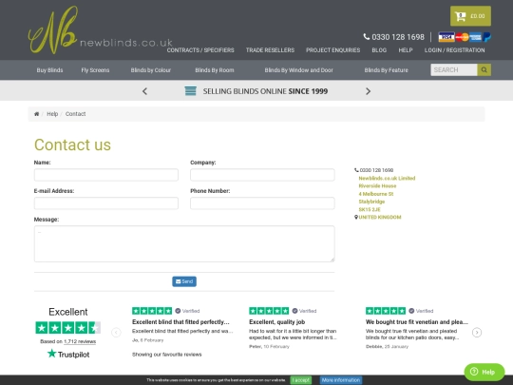Expand the Blinds by Colour menu

tap(151, 70)
